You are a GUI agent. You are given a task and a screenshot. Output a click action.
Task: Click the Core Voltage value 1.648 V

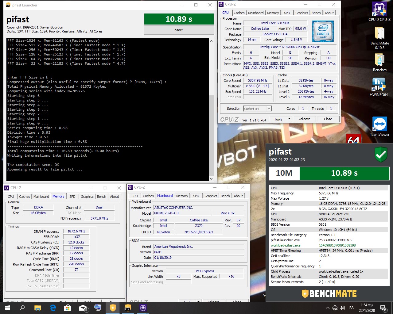coord(296,40)
